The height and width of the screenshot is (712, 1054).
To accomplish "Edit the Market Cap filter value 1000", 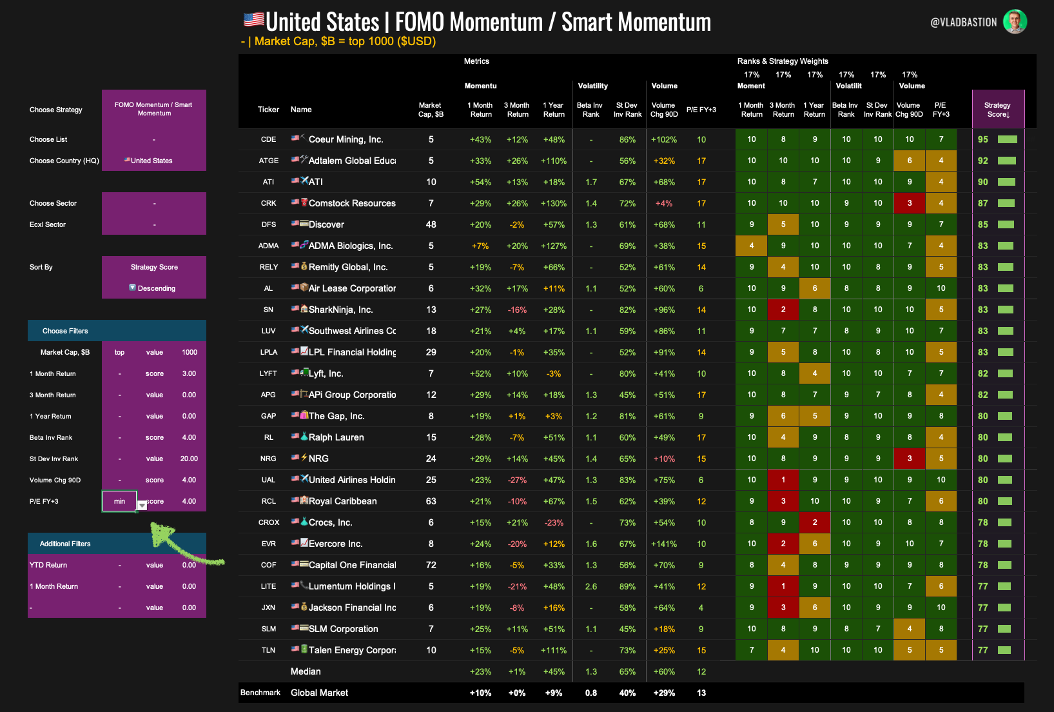I will pos(190,352).
